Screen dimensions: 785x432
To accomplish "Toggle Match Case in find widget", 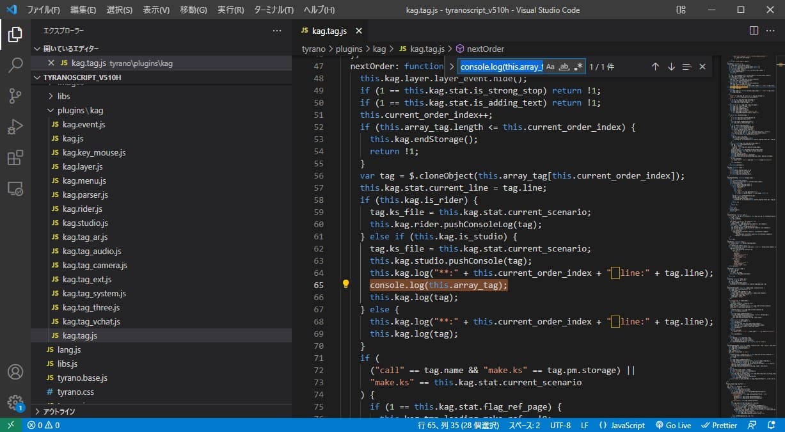I will (550, 67).
